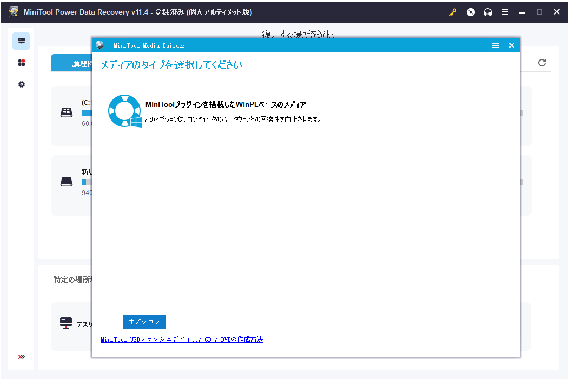
Task: Select the デスクトップ location icon
Action: 66,323
